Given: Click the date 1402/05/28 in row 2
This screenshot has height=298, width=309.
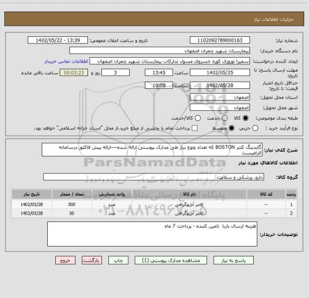Looking at the screenshot, I should [x=32, y=213].
